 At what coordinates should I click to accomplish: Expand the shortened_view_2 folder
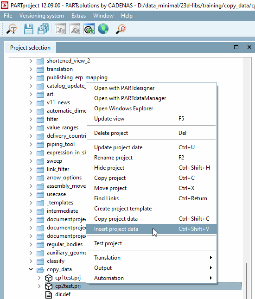(31, 61)
